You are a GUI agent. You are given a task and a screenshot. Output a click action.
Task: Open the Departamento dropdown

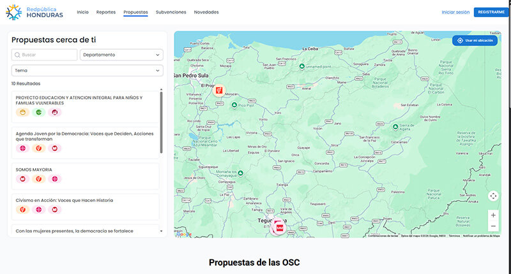pos(121,55)
